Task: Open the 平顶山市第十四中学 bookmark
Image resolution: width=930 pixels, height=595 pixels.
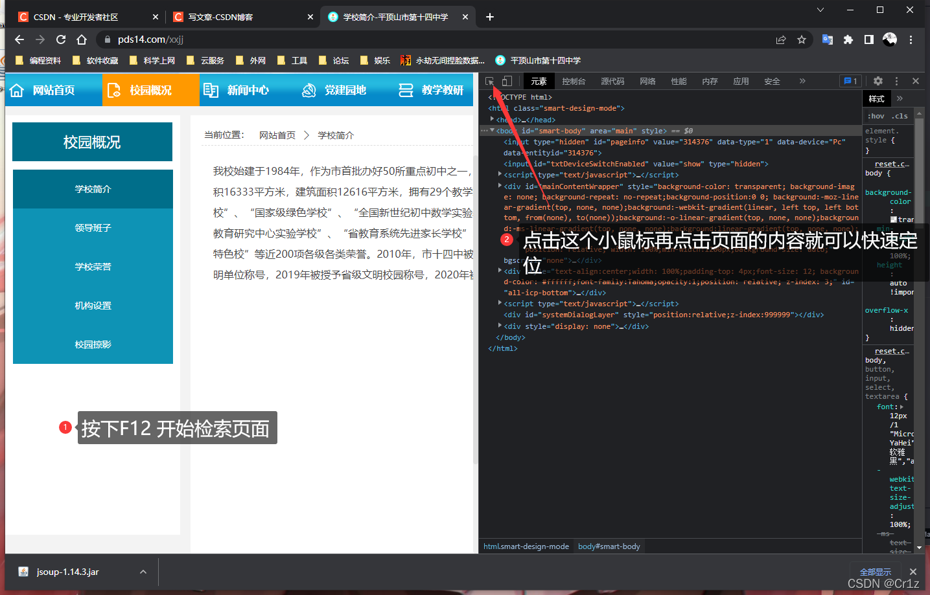Action: 538,60
